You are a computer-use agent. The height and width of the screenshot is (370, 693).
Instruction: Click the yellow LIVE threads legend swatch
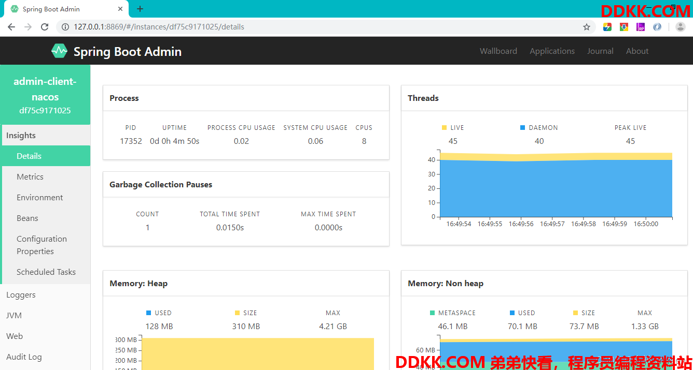444,127
